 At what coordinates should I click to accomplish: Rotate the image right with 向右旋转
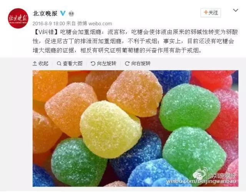tap(138, 63)
